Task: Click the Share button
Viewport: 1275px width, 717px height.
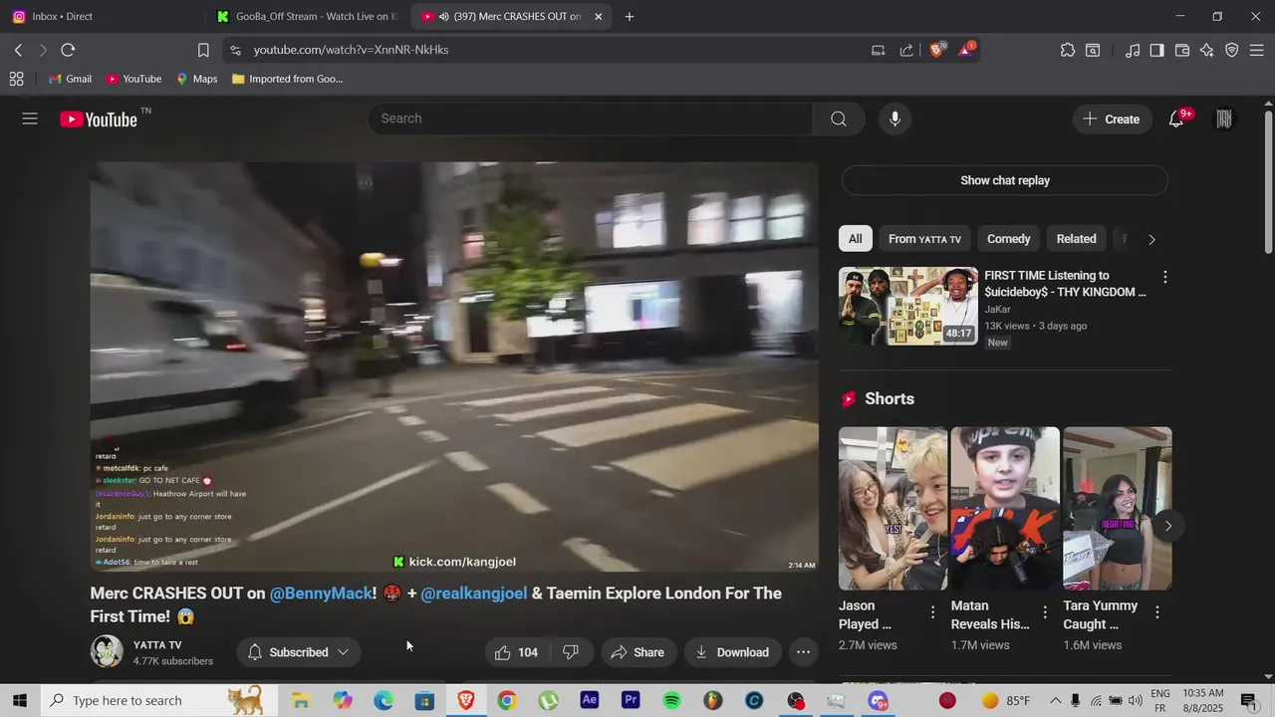Action: 637,652
